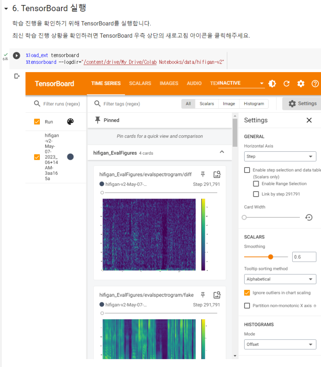Open Tooltip sorting method Alphabetical dropdown
The image size is (321, 367).
pyautogui.click(x=280, y=279)
